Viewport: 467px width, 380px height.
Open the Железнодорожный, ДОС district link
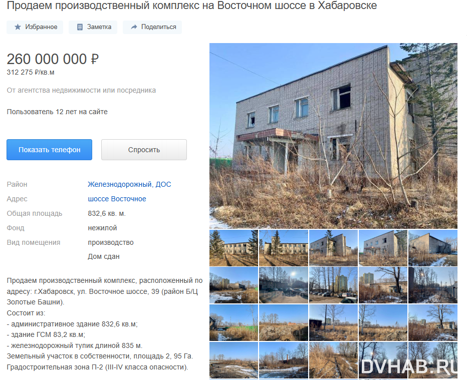click(129, 184)
